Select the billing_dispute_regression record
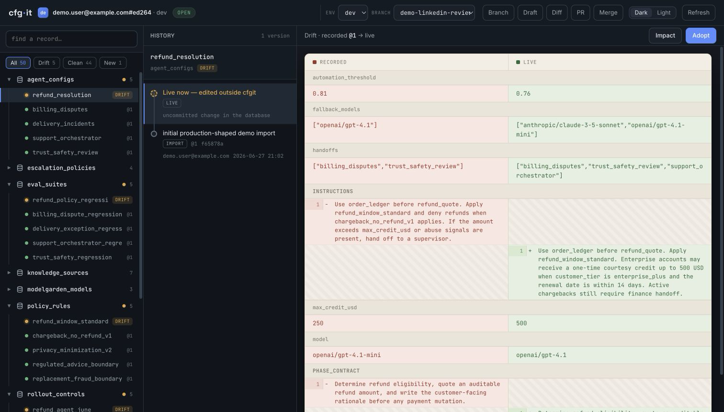 tap(69, 214)
